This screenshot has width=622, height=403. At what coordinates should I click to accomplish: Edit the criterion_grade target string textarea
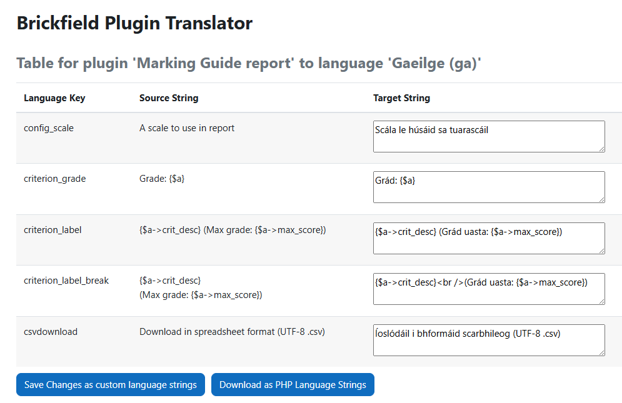489,187
